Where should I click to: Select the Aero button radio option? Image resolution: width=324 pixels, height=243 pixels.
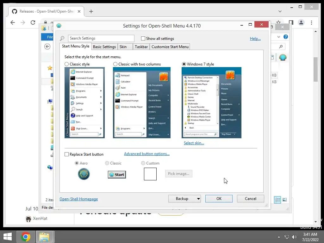pyautogui.click(x=77, y=163)
